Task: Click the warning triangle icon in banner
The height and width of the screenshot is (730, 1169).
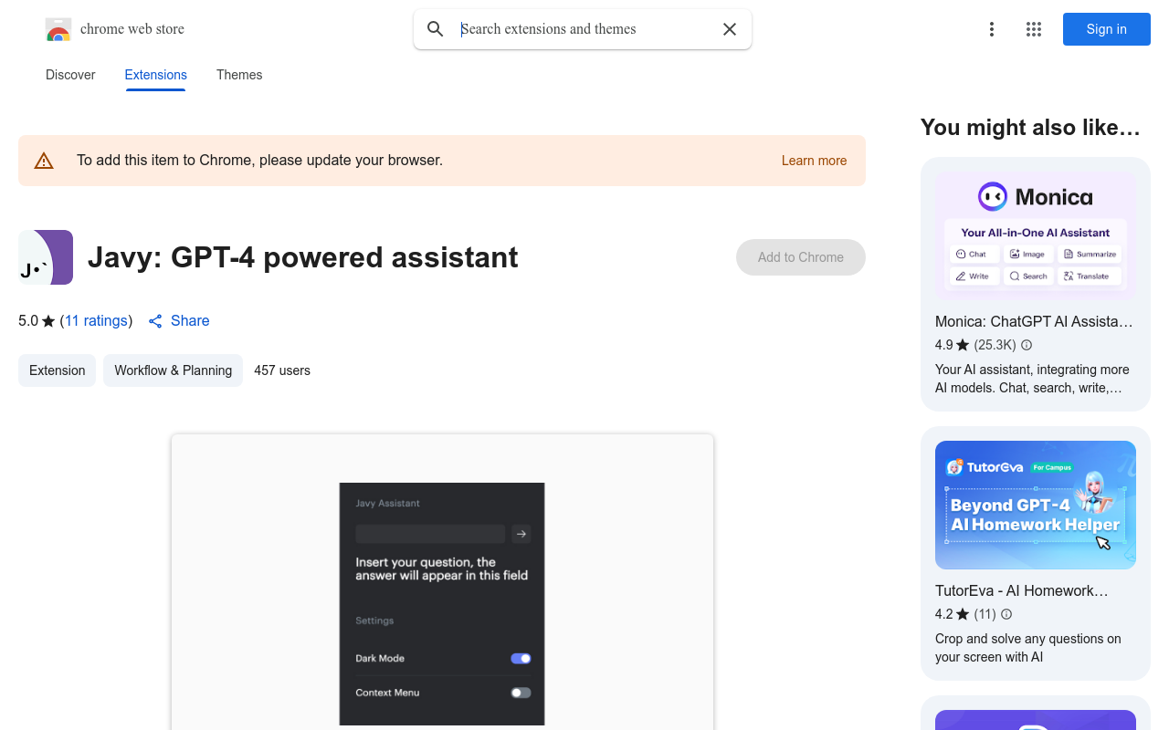Action: (44, 161)
